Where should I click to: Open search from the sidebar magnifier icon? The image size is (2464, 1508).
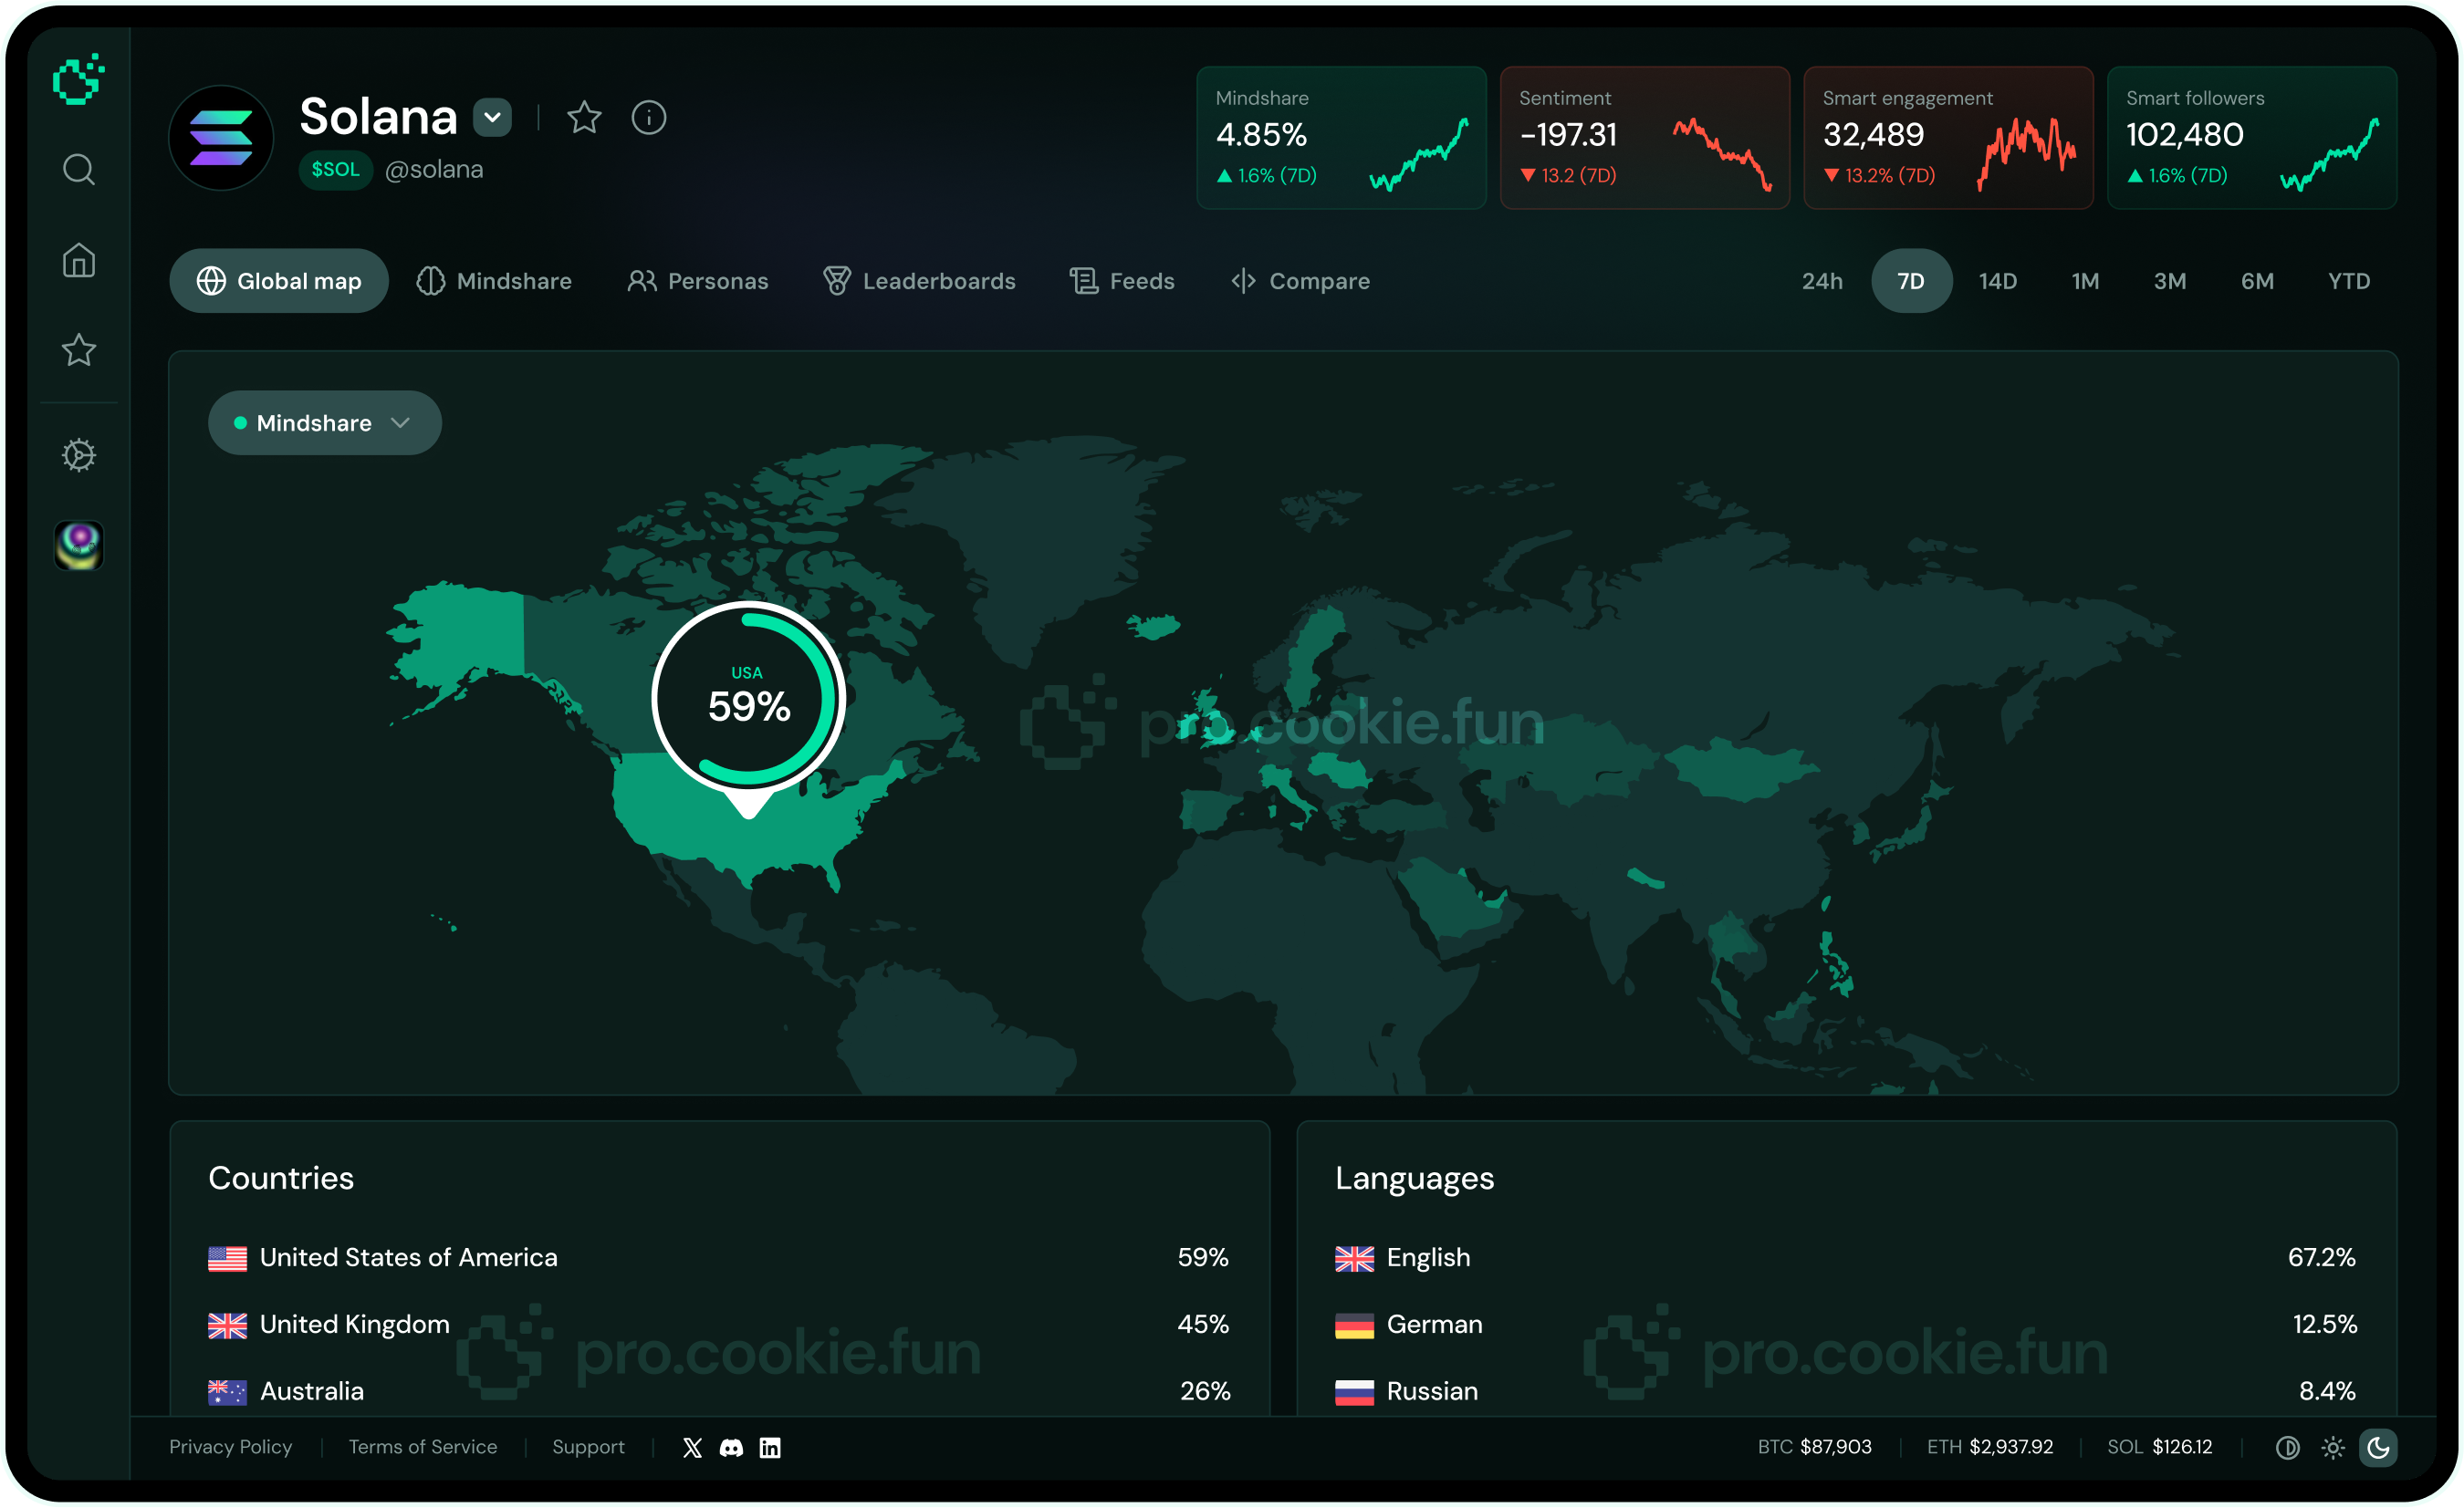[x=79, y=170]
